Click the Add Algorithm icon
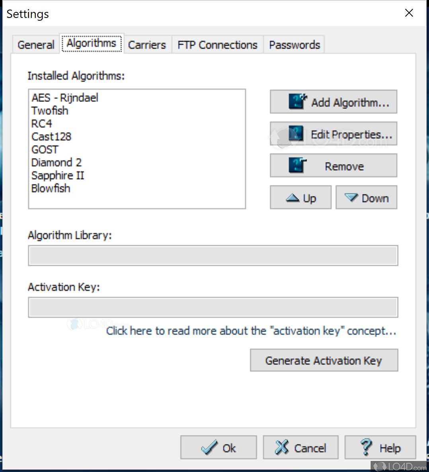This screenshot has height=472, width=429. 298,102
